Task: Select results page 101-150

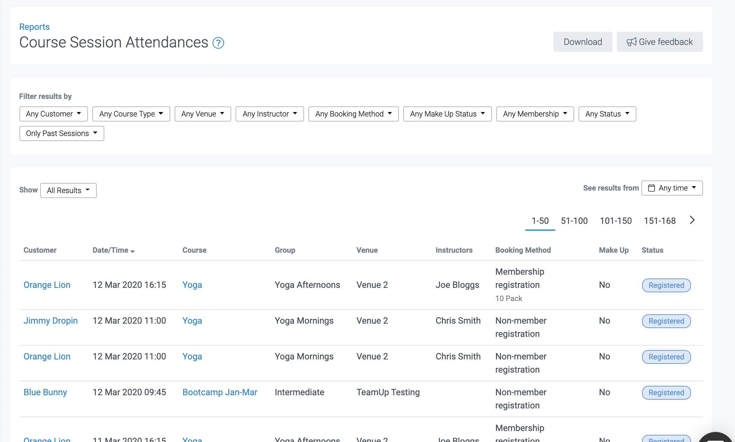Action: click(x=615, y=221)
